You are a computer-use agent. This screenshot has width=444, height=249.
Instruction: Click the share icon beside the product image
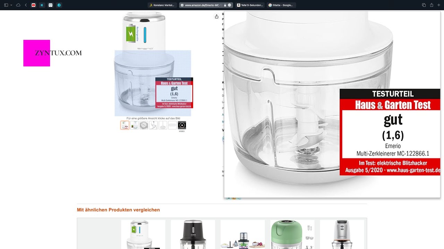217,16
